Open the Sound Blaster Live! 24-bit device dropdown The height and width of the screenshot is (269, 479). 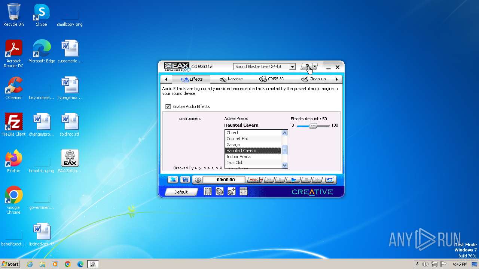[264, 67]
